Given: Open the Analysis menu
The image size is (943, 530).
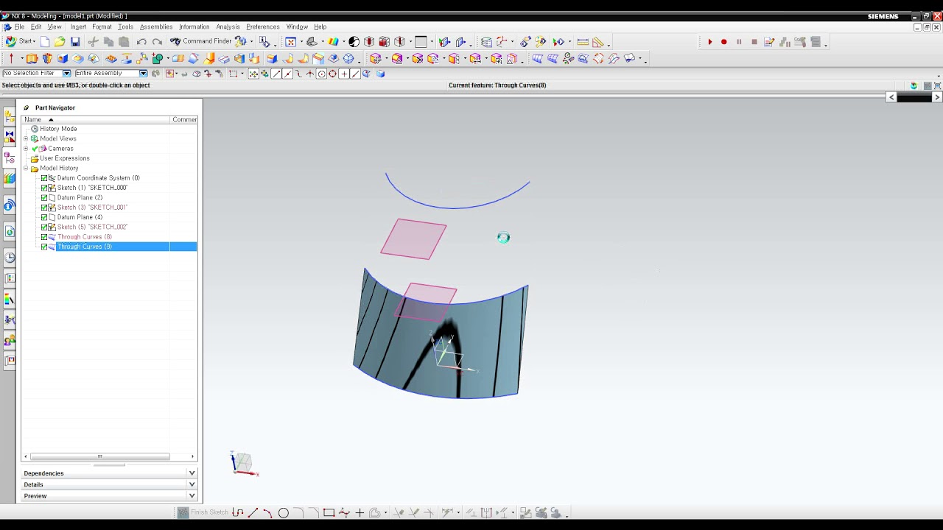Looking at the screenshot, I should (x=228, y=26).
